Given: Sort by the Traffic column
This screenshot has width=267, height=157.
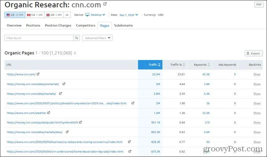Looking at the screenshot, I should tap(150, 65).
